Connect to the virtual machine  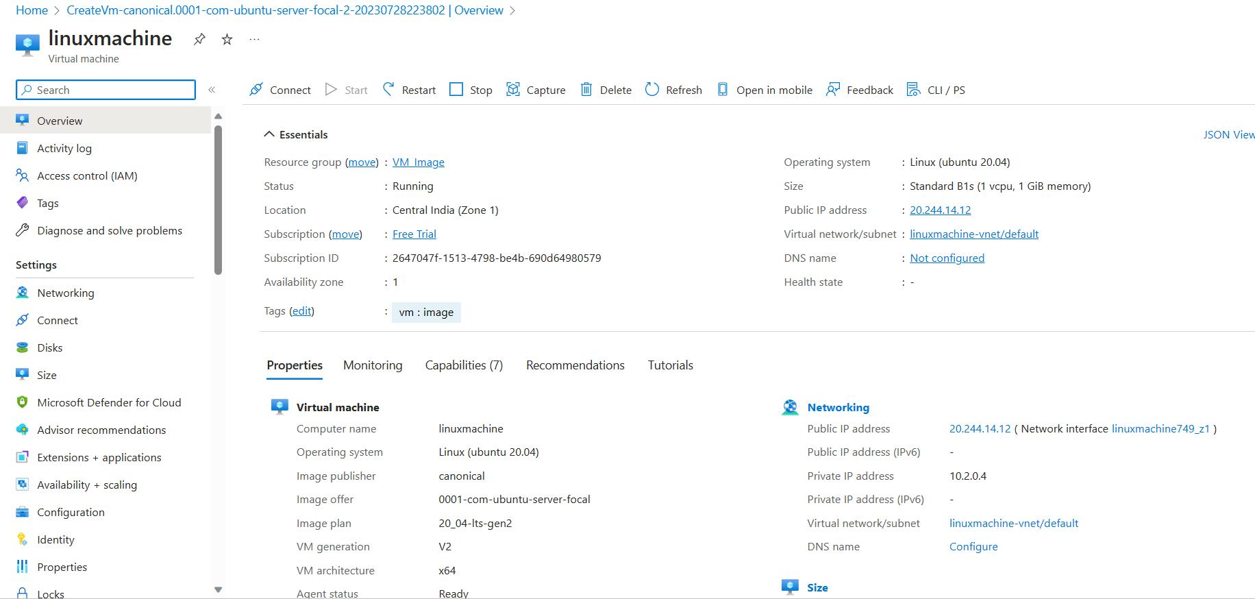pyautogui.click(x=280, y=90)
